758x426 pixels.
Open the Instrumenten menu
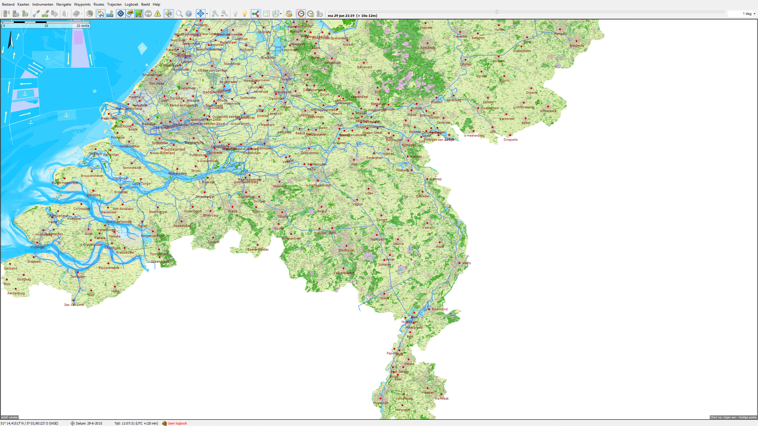(x=43, y=4)
